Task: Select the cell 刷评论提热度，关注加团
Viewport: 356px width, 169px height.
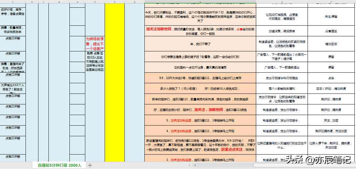Action: tap(331, 131)
